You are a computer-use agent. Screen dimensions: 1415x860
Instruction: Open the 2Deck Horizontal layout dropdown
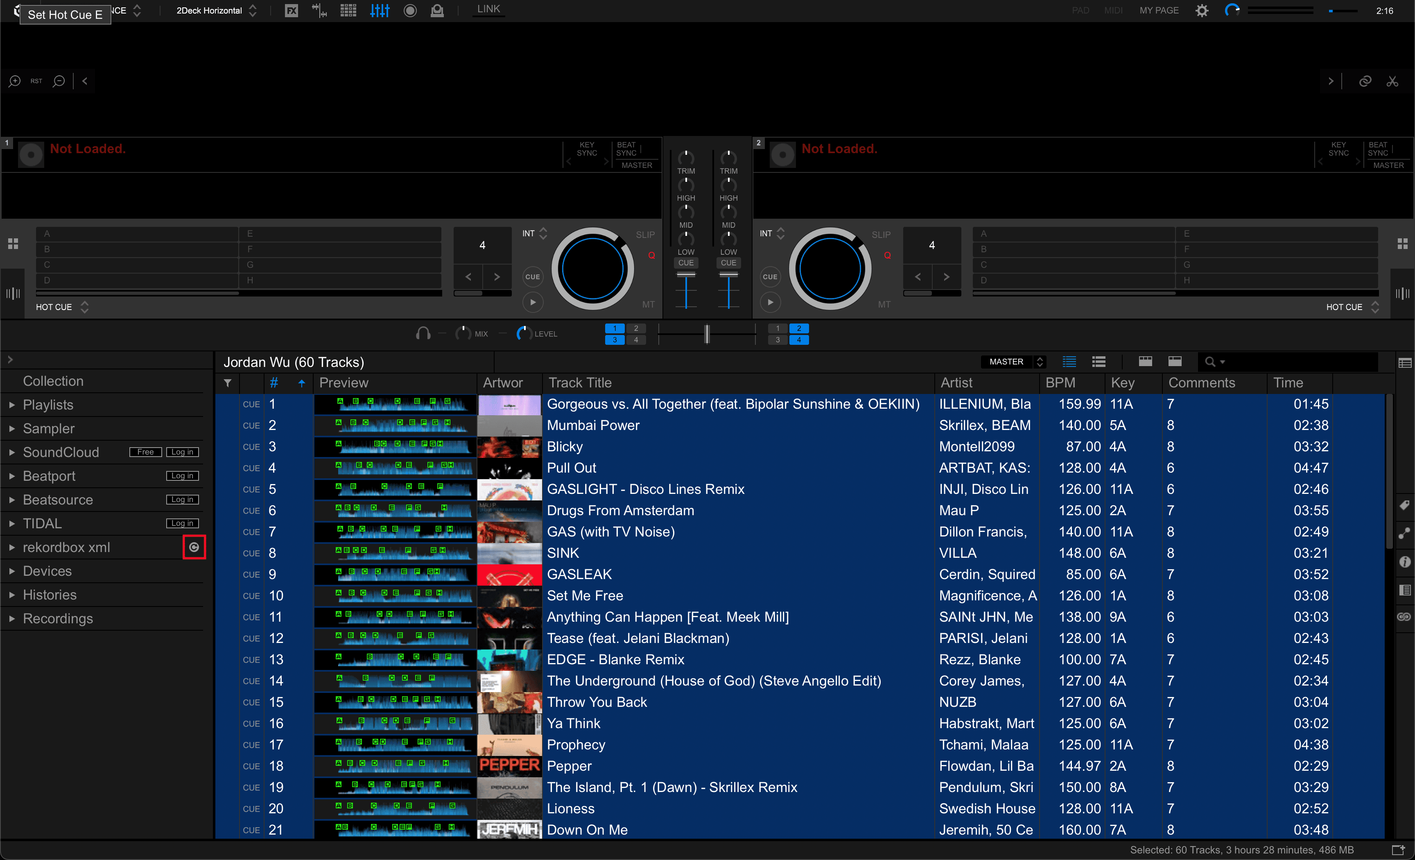216,10
